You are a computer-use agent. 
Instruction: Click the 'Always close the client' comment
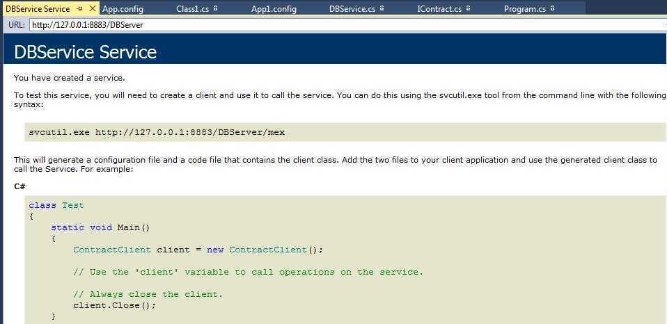[148, 294]
